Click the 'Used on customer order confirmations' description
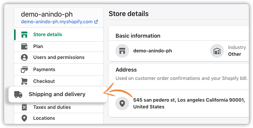The width and height of the screenshot is (253, 128). tap(182, 79)
